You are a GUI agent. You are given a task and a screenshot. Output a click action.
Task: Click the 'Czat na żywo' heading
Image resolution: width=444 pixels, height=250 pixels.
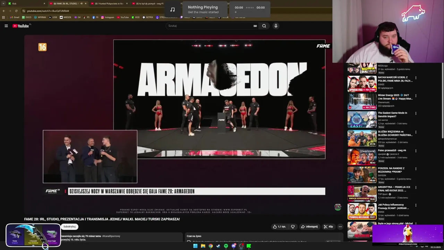[194, 236]
